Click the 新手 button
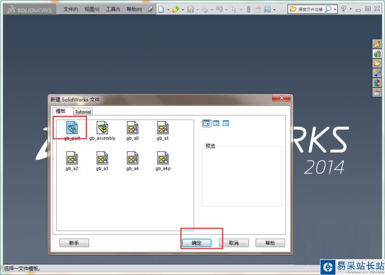385x275 pixels. [x=74, y=243]
